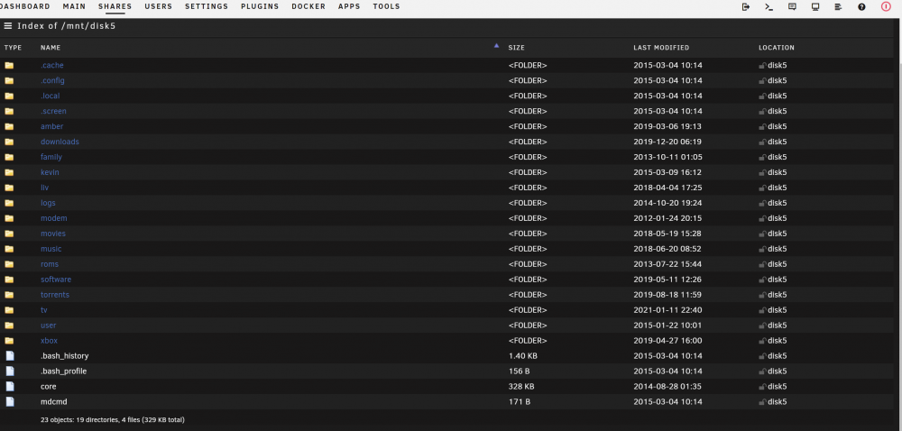Sort by the Size column header
Viewport: 902px width, 431px height.
click(x=517, y=48)
